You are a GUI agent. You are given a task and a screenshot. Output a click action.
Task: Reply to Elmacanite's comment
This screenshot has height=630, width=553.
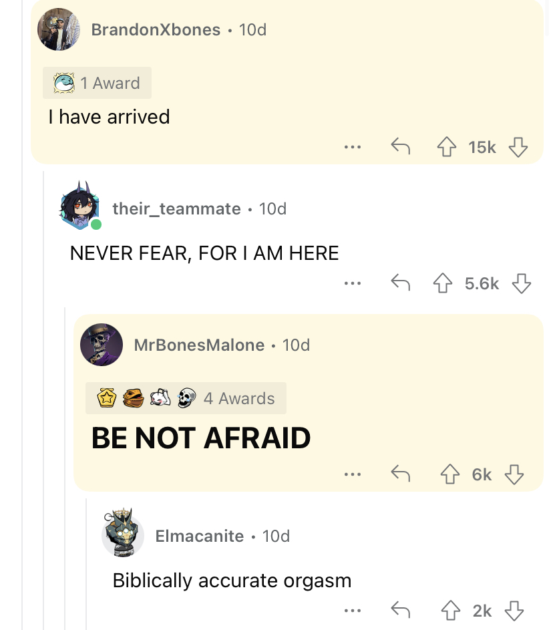click(x=401, y=609)
